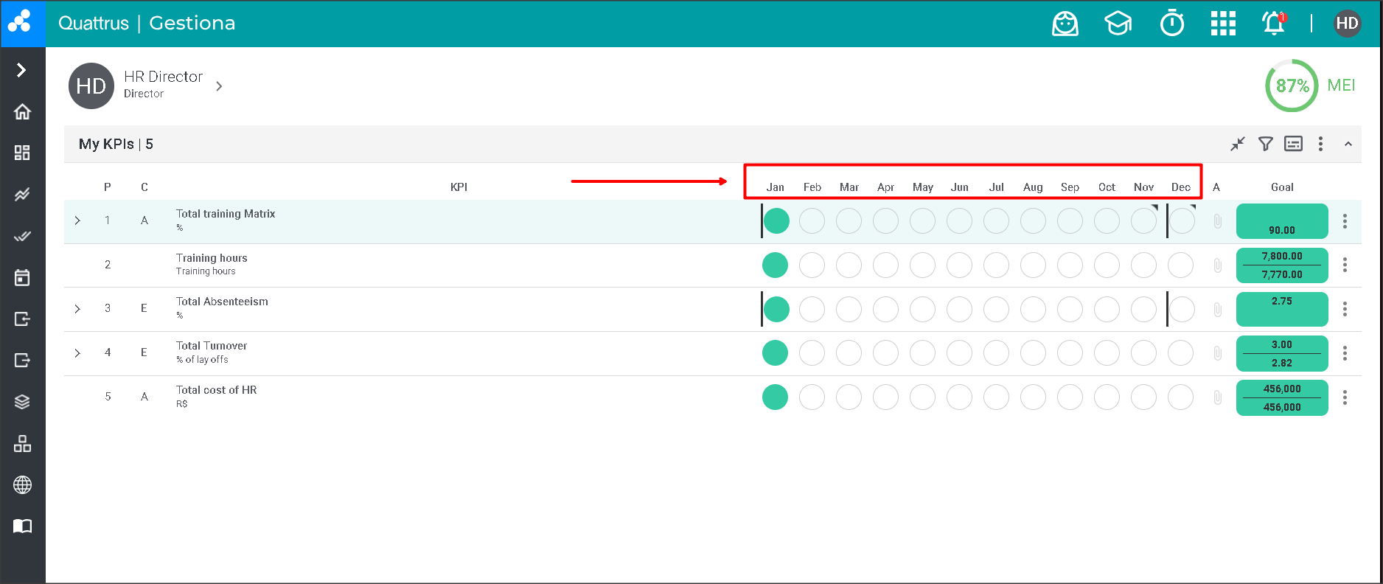1383x584 pixels.
Task: Open the calendar icon in sidebar
Action: tap(22, 277)
